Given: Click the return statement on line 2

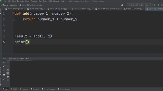Looking at the screenshot, I should [x=50, y=19].
